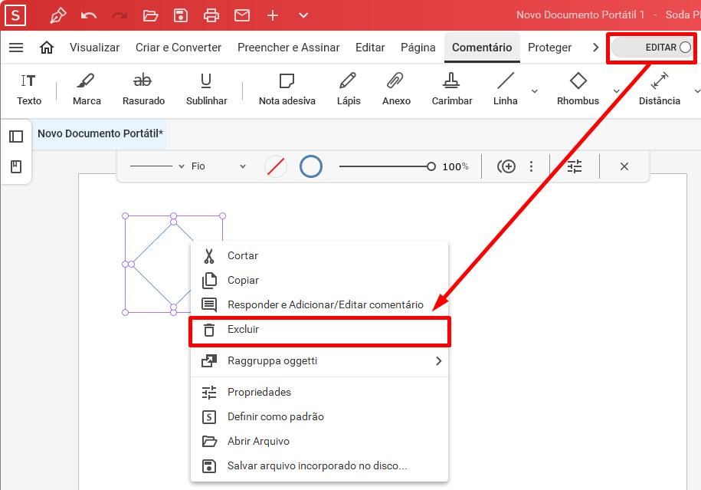Select the Novo Documento Portátil* document tab

coord(100,133)
